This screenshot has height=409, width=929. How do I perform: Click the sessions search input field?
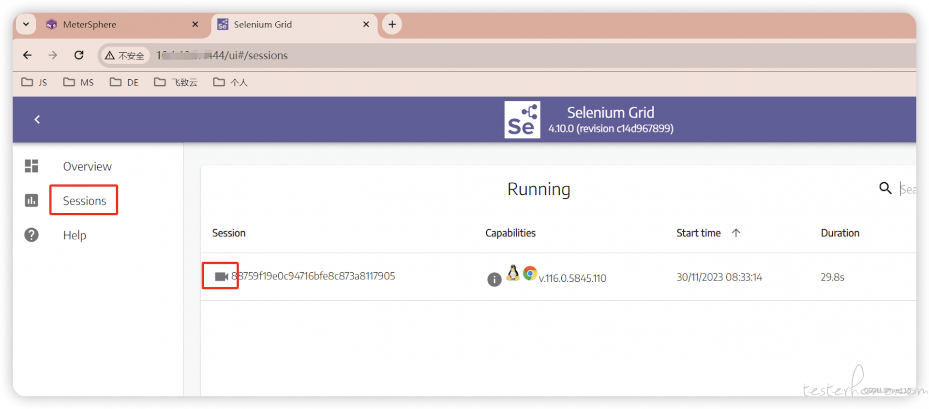[908, 189]
